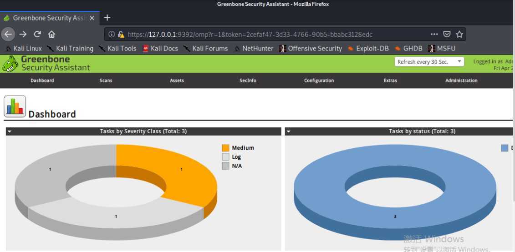The width and height of the screenshot is (515, 252).
Task: Open the Administration menu
Action: 461,81
